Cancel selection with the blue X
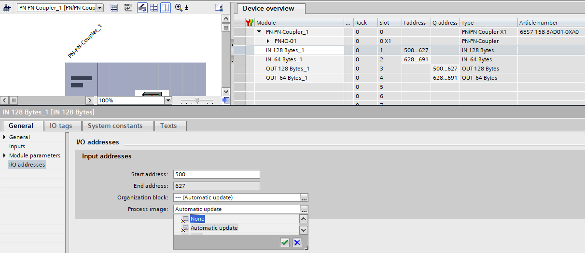The width and height of the screenshot is (585, 253). (x=297, y=242)
